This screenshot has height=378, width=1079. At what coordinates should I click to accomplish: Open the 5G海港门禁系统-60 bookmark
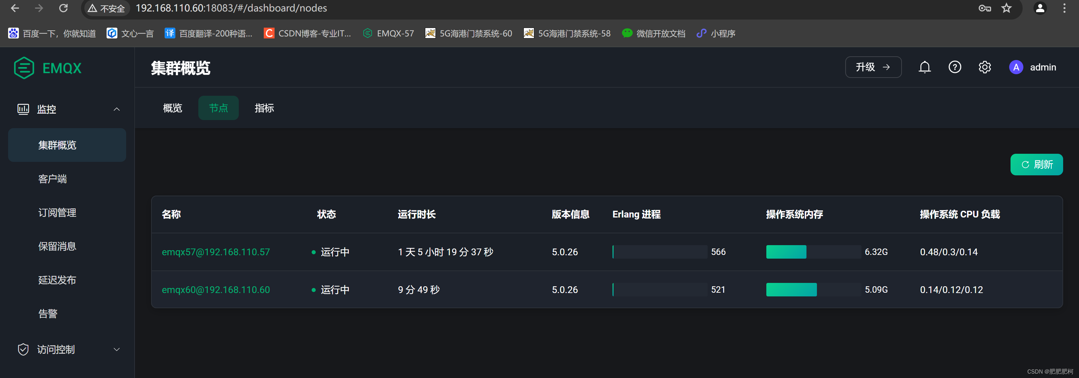coord(469,33)
